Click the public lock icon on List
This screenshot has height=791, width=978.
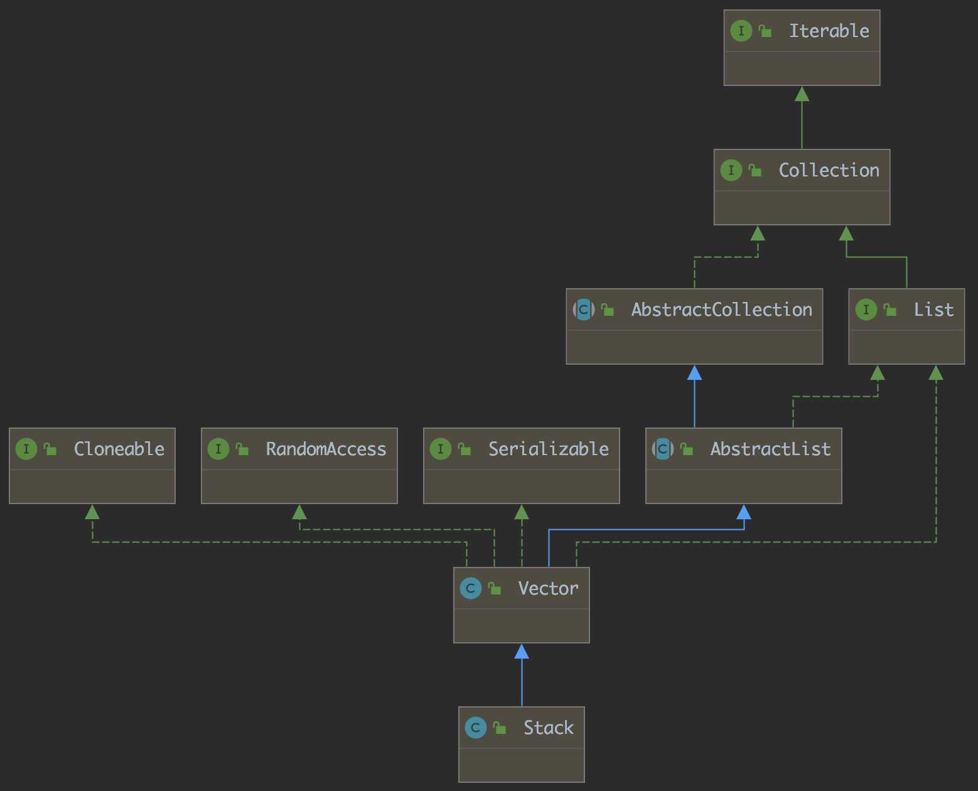click(890, 309)
